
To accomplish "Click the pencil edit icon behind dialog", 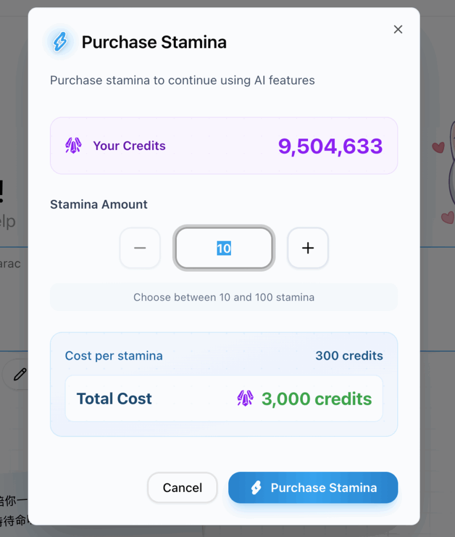I will point(20,374).
